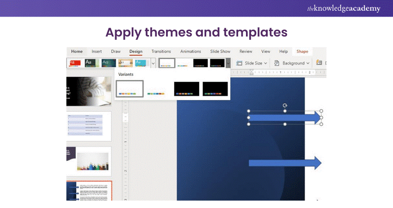This screenshot has width=393, height=208.
Task: Open the Insert tab
Action: click(x=97, y=51)
